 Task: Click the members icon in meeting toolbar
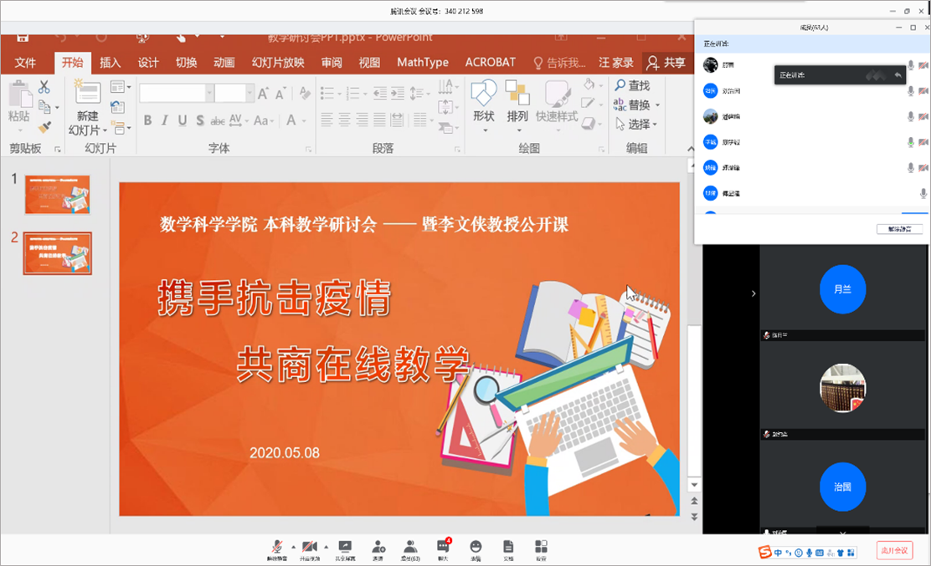(409, 548)
